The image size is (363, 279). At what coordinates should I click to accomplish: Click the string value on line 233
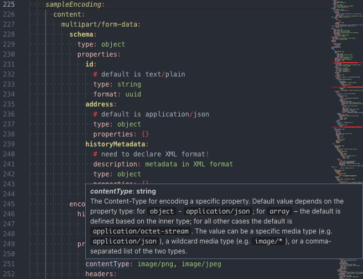129,84
